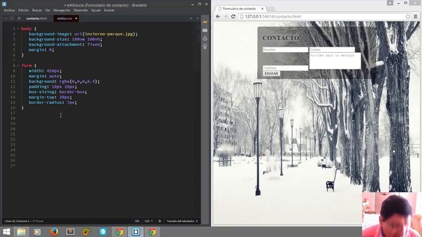Click the 'background-attachment: fixed' line
The width and height of the screenshot is (422, 237).
[x=65, y=45]
